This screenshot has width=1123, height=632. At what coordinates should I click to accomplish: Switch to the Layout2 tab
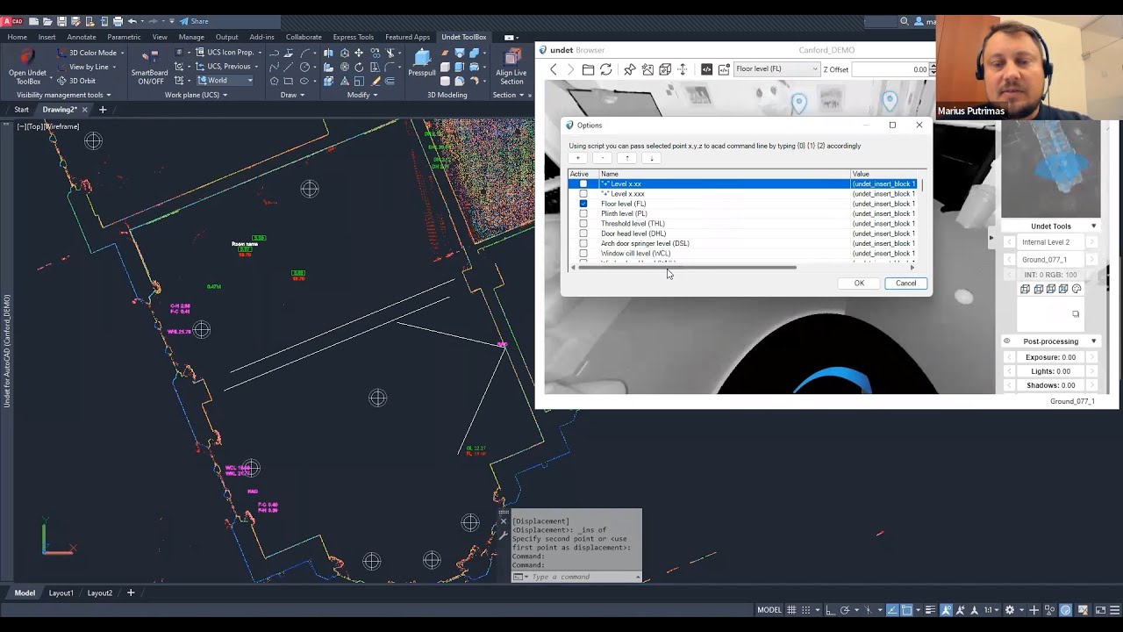(x=99, y=593)
